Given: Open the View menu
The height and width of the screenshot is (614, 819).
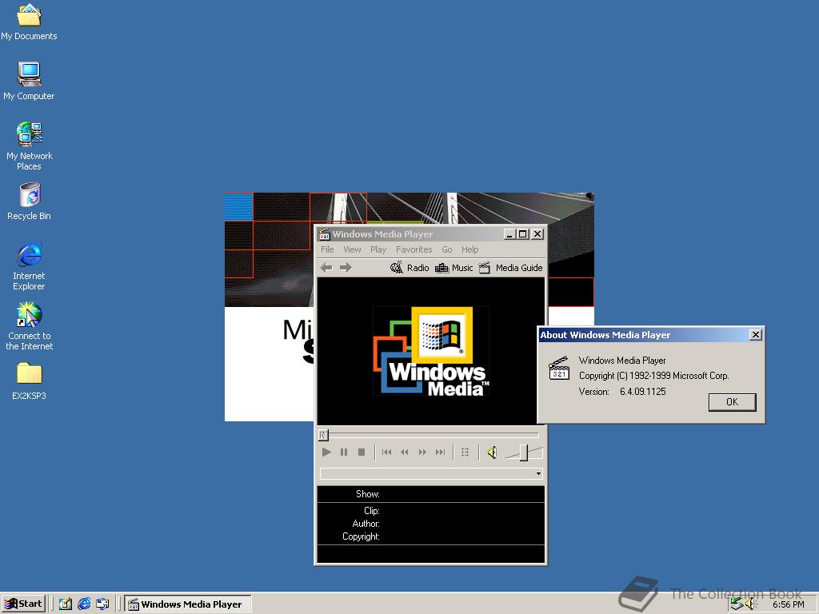Looking at the screenshot, I should click(x=352, y=249).
